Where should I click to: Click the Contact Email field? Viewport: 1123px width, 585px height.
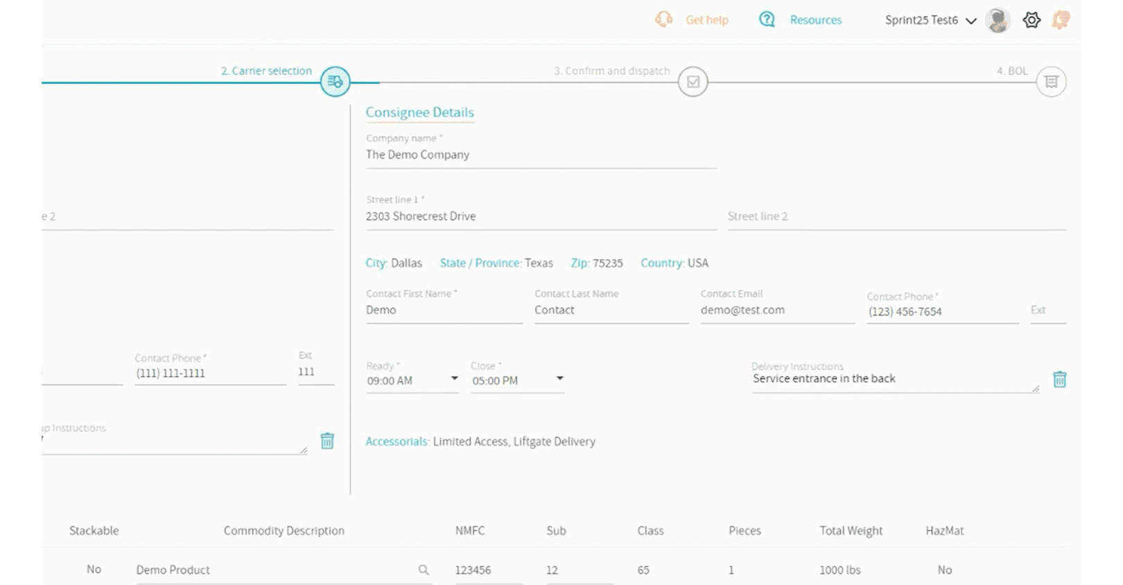[x=776, y=311]
